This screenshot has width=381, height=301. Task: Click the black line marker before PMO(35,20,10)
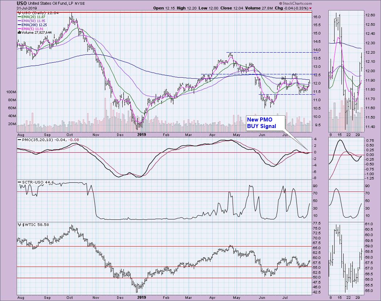pyautogui.click(x=20, y=140)
